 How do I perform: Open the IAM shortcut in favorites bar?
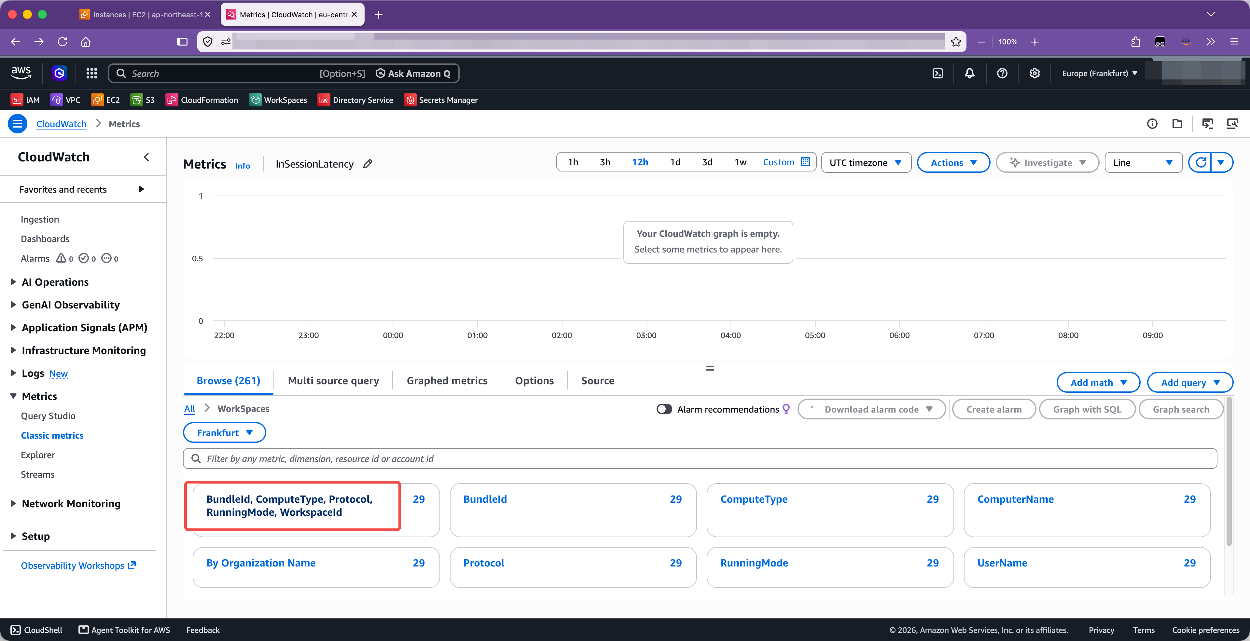click(x=25, y=100)
